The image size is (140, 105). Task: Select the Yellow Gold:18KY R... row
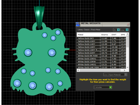101,50
